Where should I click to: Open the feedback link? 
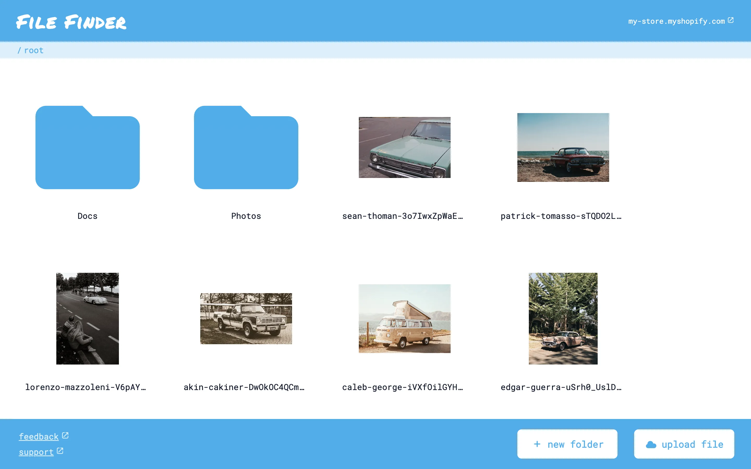point(39,436)
